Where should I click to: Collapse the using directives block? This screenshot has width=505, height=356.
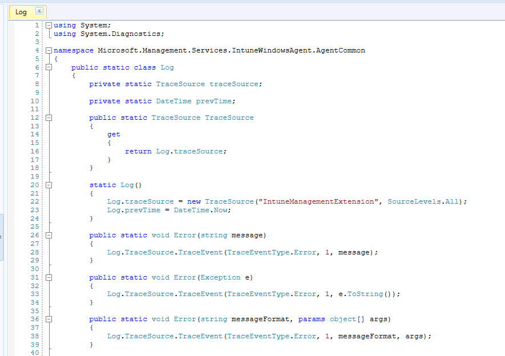point(49,25)
